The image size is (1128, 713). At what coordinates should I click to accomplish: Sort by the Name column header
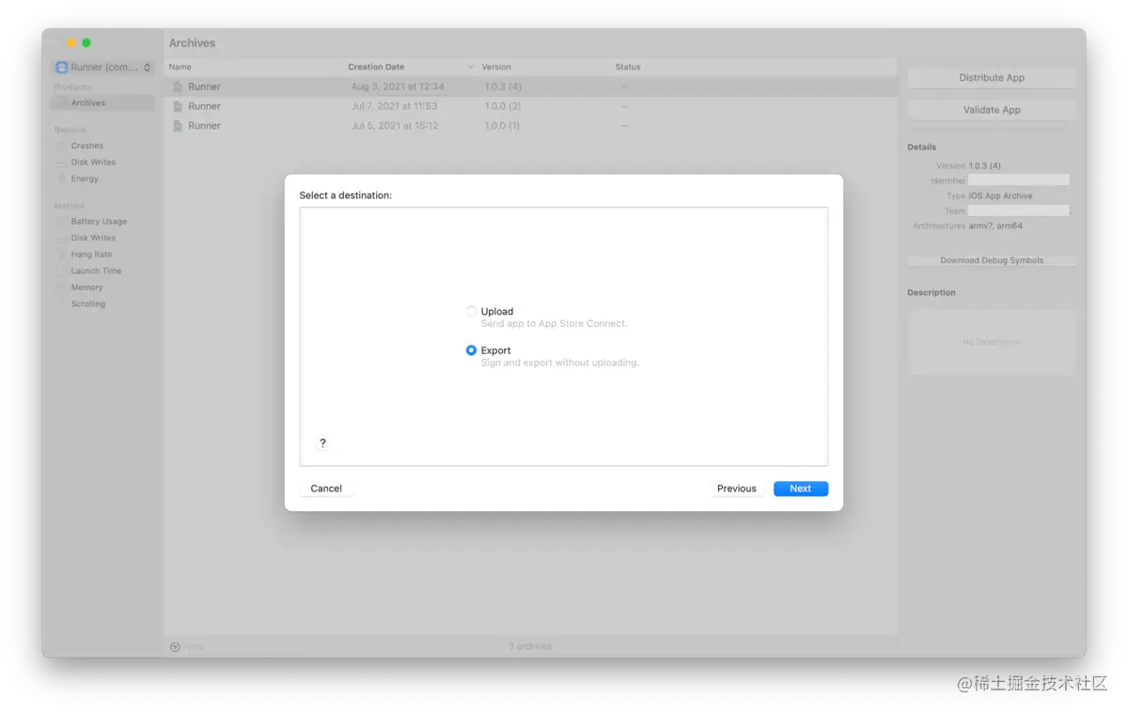180,68
